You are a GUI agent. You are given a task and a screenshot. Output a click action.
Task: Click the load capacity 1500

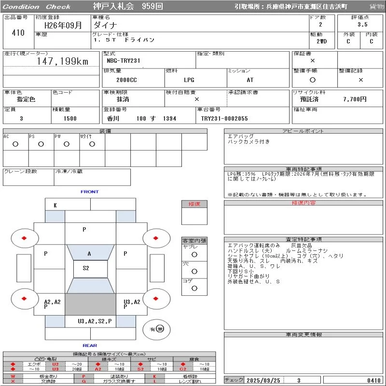tap(70, 118)
